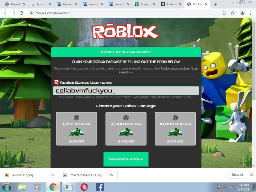Image resolution: width=256 pixels, height=192 pixels.
Task: Open a new browser tab
Action: (216, 4)
